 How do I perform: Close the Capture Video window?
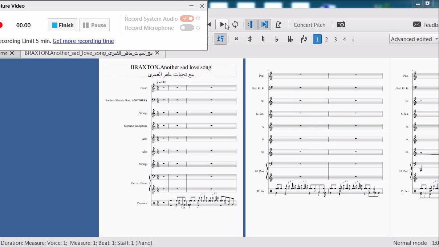pos(202,6)
